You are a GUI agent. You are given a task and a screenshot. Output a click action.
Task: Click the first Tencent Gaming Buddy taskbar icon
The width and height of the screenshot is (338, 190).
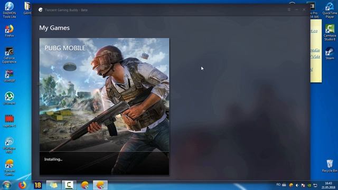point(84,185)
